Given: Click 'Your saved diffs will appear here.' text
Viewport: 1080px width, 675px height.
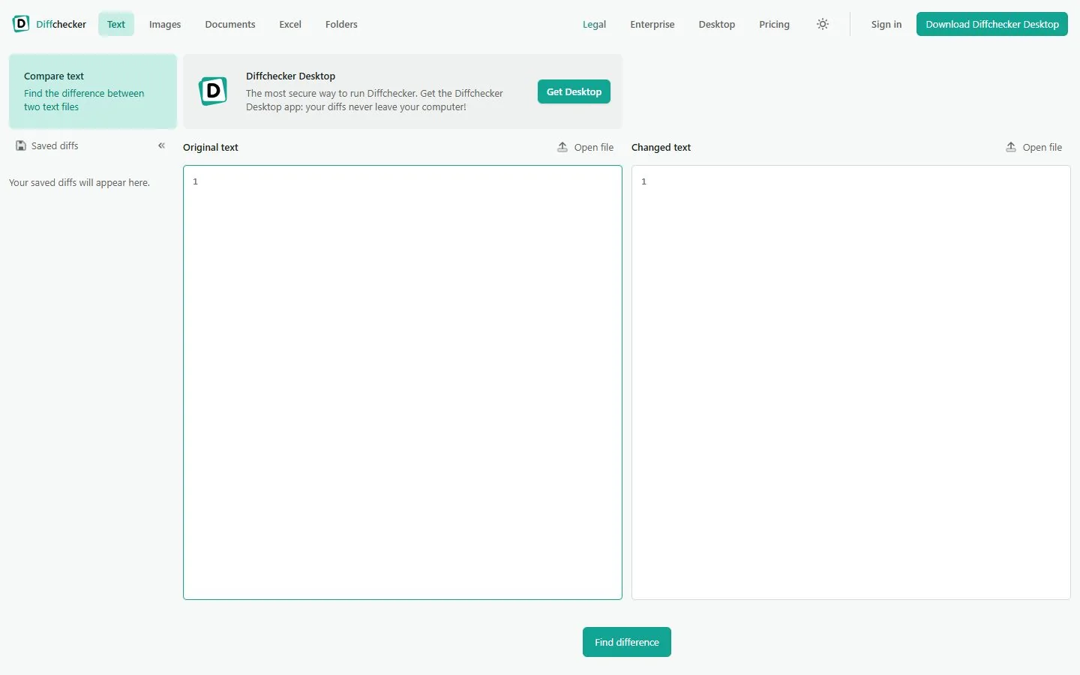Looking at the screenshot, I should tap(79, 182).
